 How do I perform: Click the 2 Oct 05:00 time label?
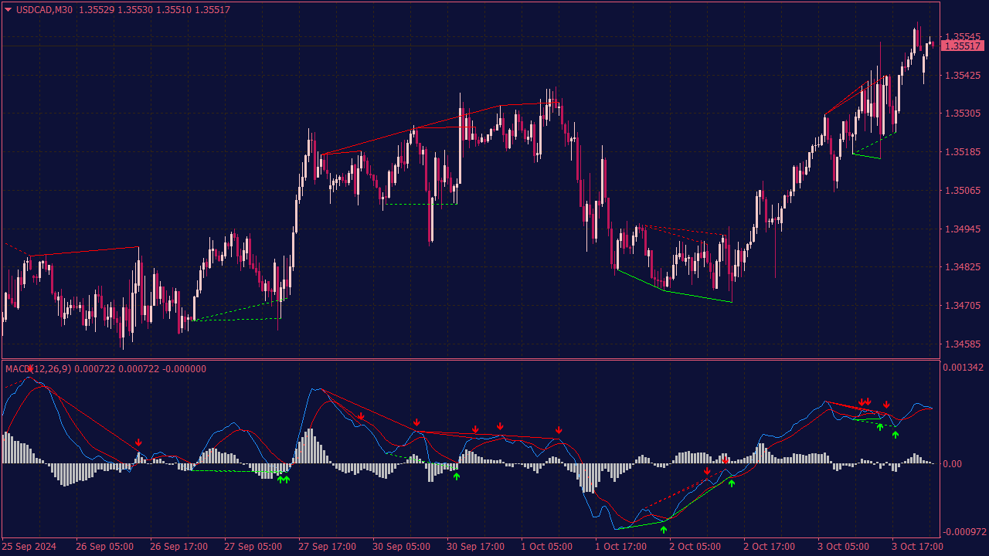tap(695, 547)
